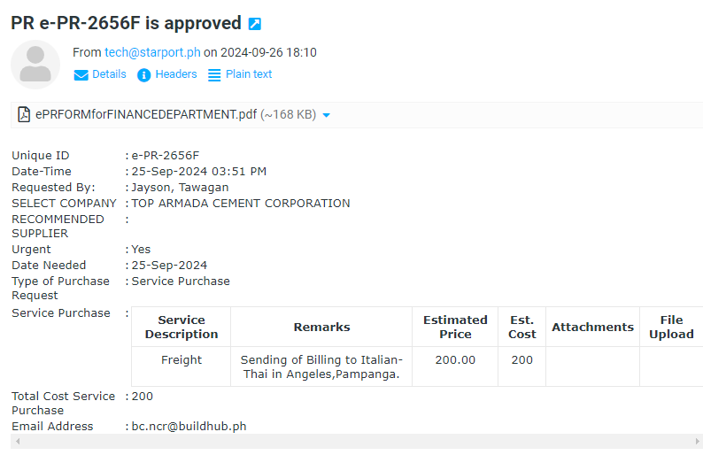Click the Freight cell in the service table
The image size is (703, 455).
coord(182,360)
